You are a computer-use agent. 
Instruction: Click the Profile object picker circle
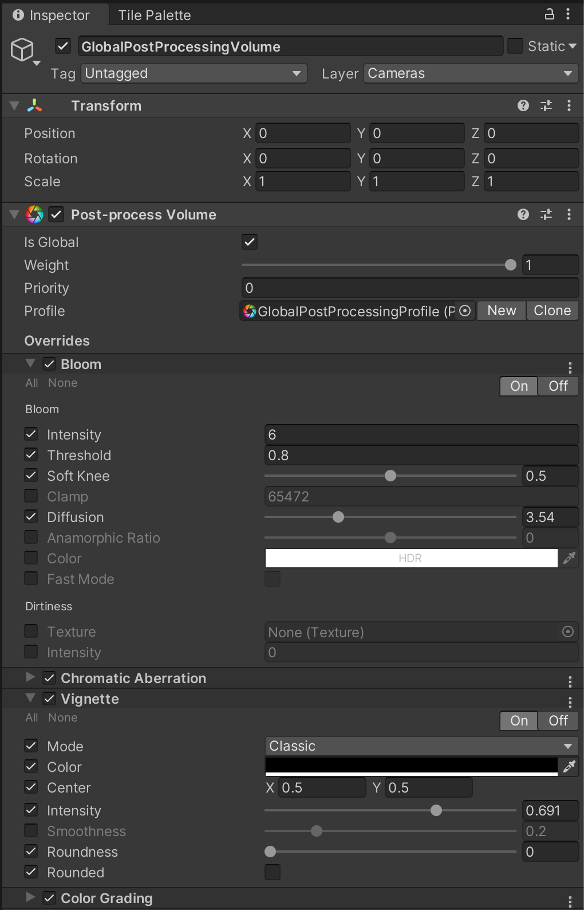pos(465,311)
